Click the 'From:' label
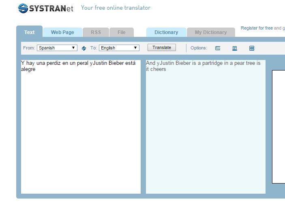 pos(29,48)
